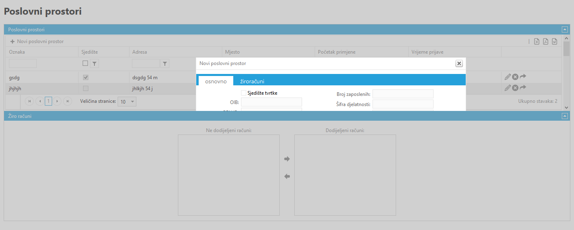Image resolution: width=574 pixels, height=230 pixels.
Task: Export the grid to Excel
Action: [537, 41]
